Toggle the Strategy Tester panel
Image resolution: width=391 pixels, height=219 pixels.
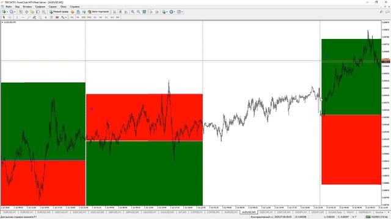click(43, 12)
